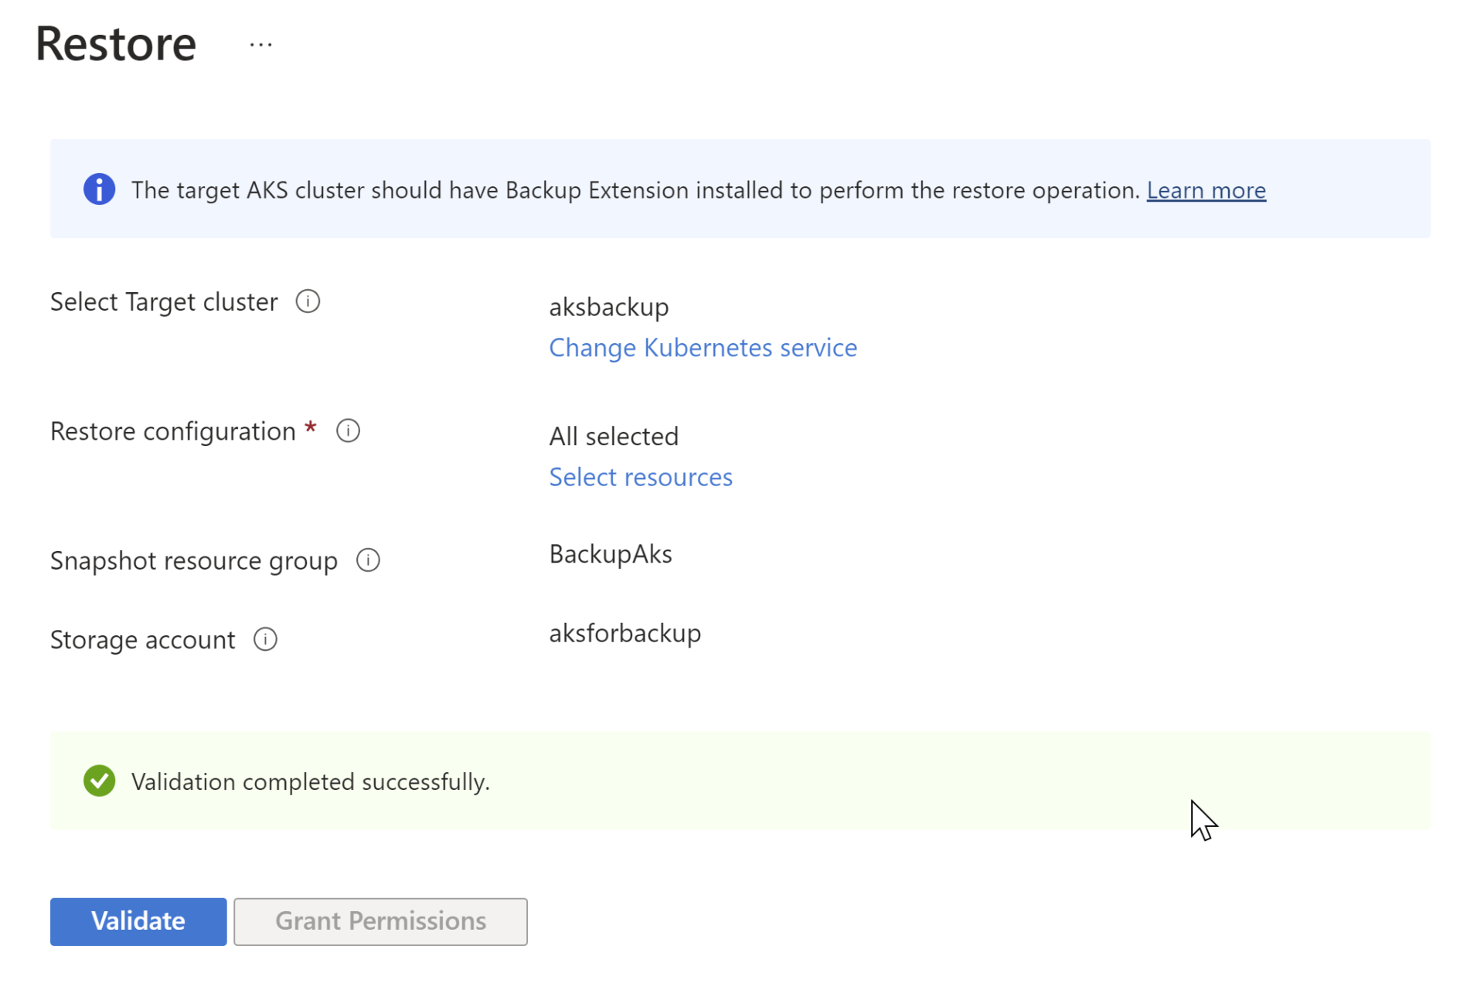Click Change Kubernetes service link
The width and height of the screenshot is (1484, 997).
(x=703, y=348)
